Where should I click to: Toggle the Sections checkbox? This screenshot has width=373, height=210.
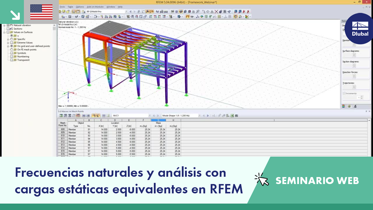coord(8,28)
